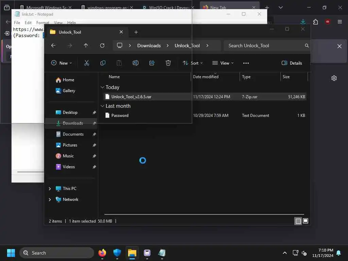The image size is (348, 261).
Task: Click the New Tab settings gear in Firefox
Action: (x=334, y=78)
